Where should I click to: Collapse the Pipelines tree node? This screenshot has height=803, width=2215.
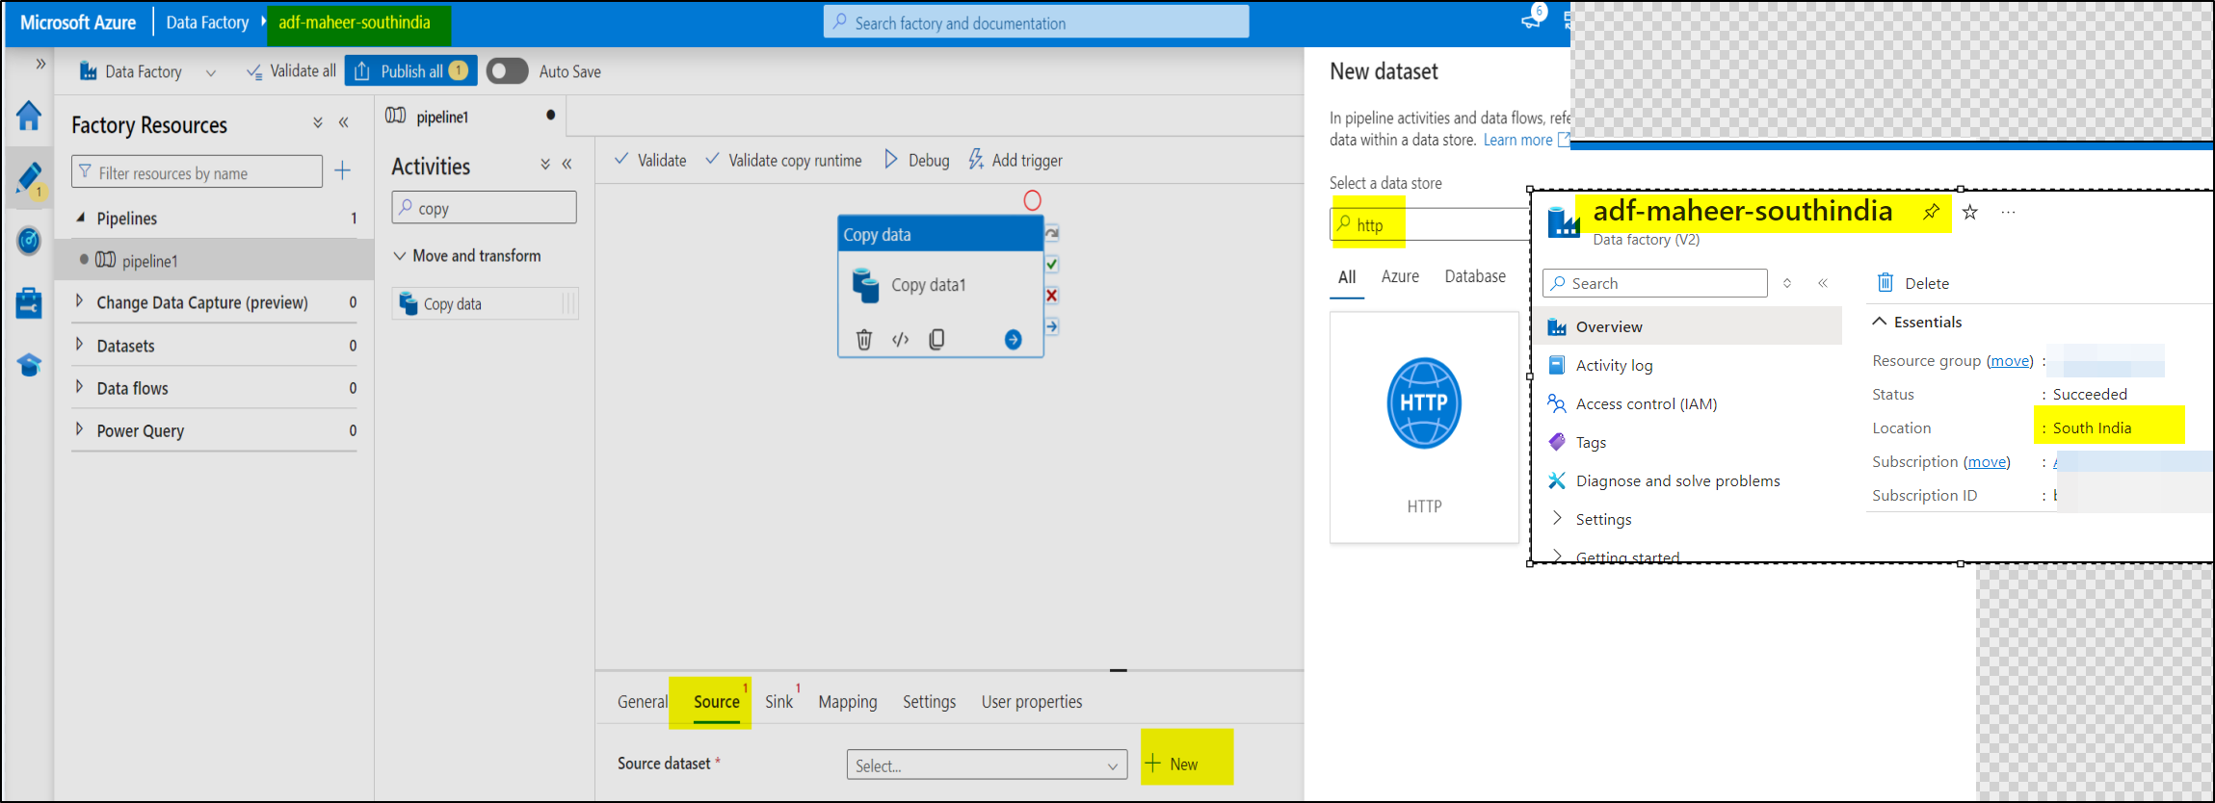tap(81, 219)
